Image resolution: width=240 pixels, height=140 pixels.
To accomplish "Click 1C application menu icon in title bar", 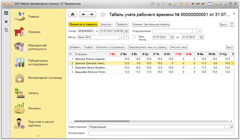I will pyautogui.click(x=4, y=4).
